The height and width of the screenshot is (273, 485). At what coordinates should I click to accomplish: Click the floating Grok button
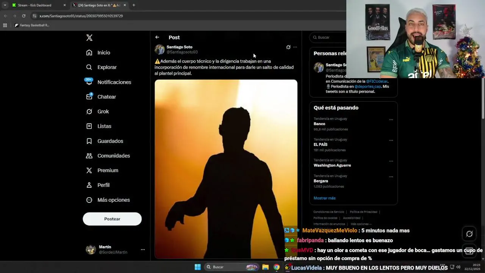[x=469, y=234]
